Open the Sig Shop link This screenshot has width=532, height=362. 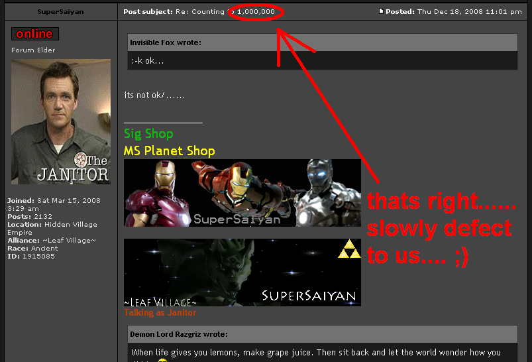pyautogui.click(x=148, y=134)
